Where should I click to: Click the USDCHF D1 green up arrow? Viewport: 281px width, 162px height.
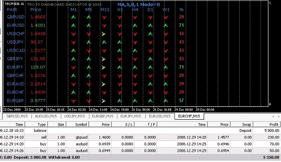[x=150, y=34]
